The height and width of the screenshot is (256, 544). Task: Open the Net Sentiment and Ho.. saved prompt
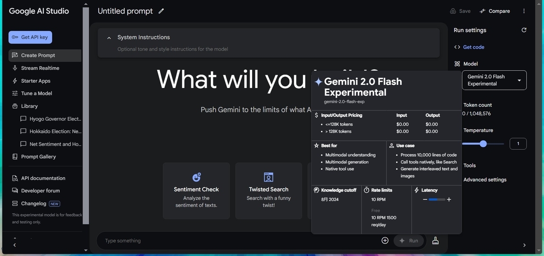click(x=50, y=144)
